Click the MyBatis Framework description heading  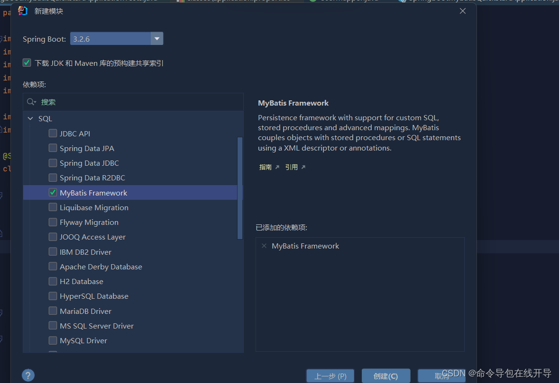point(293,103)
